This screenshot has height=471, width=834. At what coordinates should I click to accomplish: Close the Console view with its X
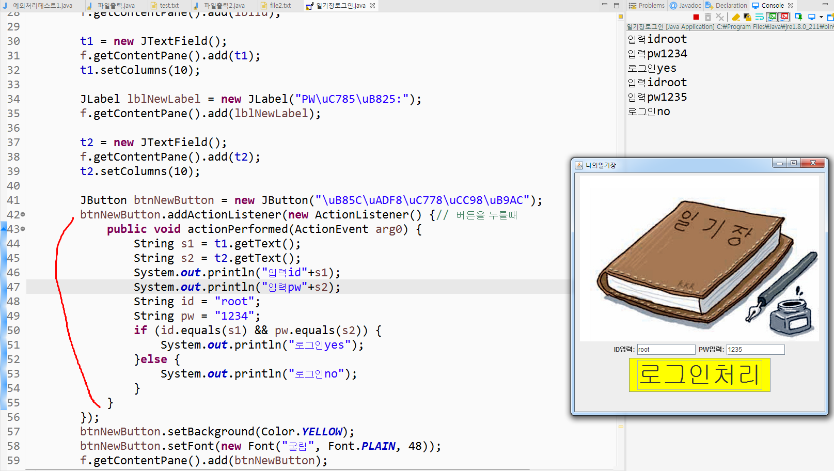coord(791,6)
